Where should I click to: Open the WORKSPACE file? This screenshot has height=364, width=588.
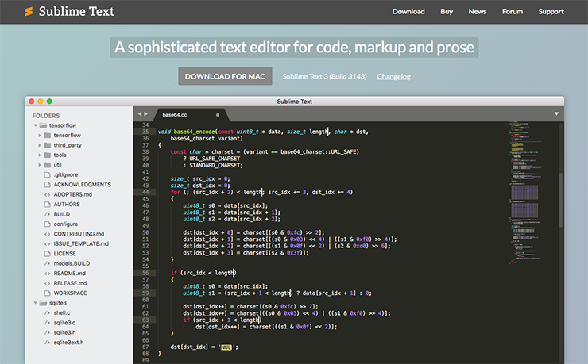point(70,293)
